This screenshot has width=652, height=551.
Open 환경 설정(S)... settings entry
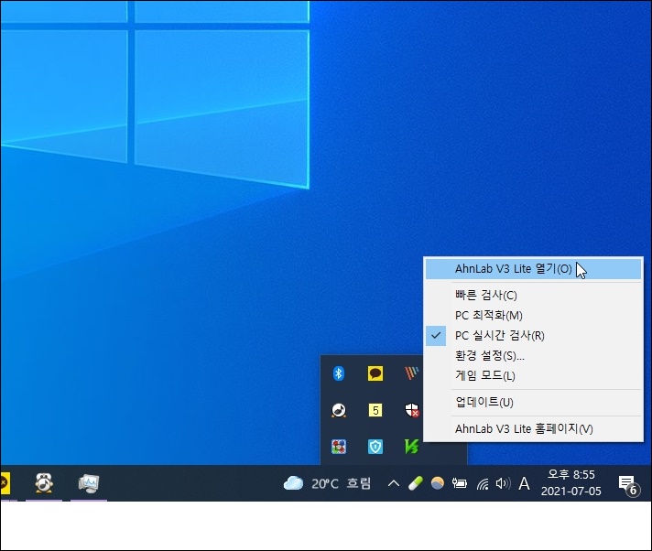coord(533,356)
